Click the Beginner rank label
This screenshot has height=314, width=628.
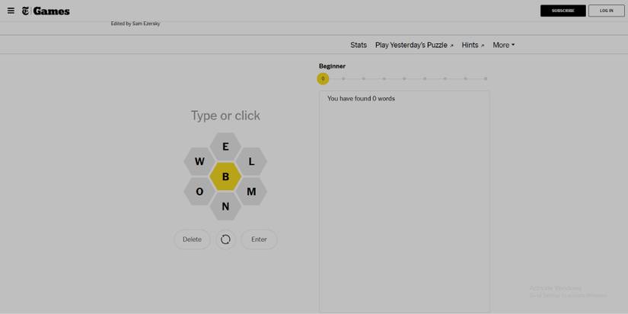332,66
